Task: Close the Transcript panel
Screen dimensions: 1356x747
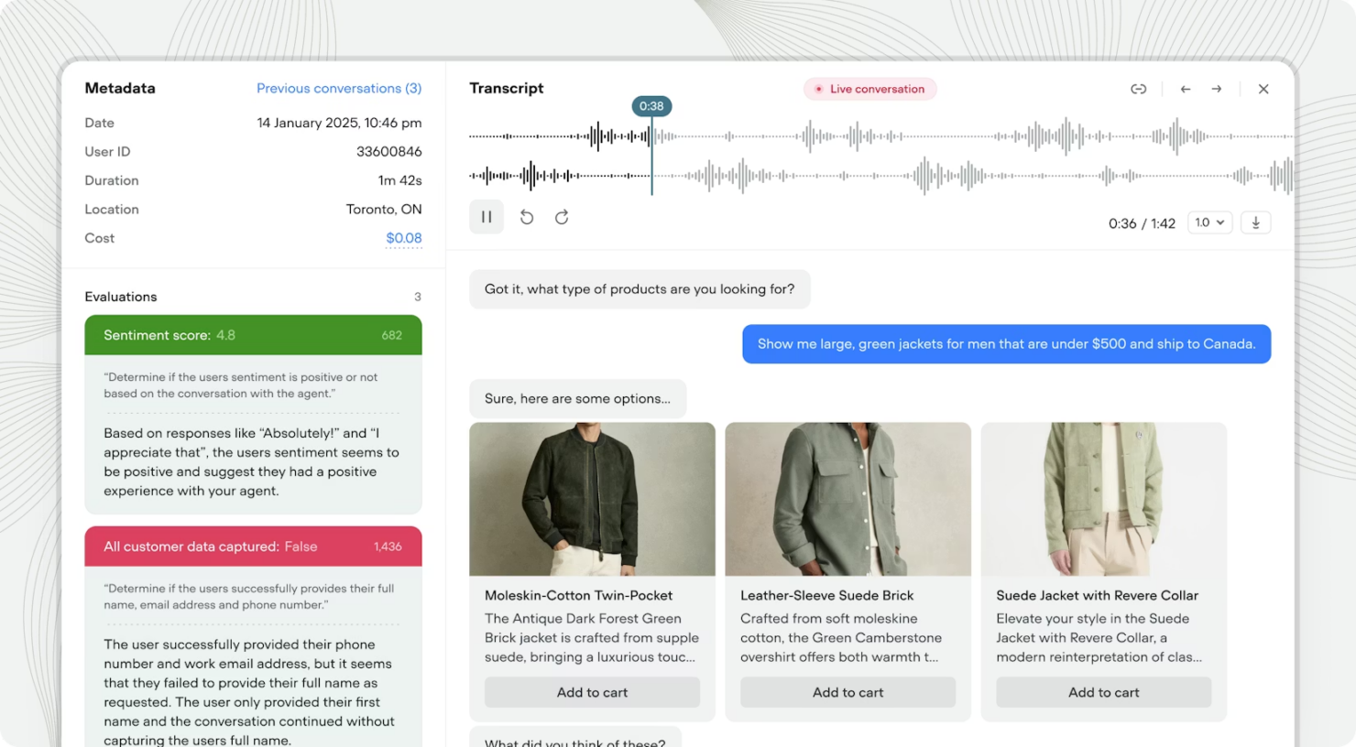Action: click(1263, 89)
